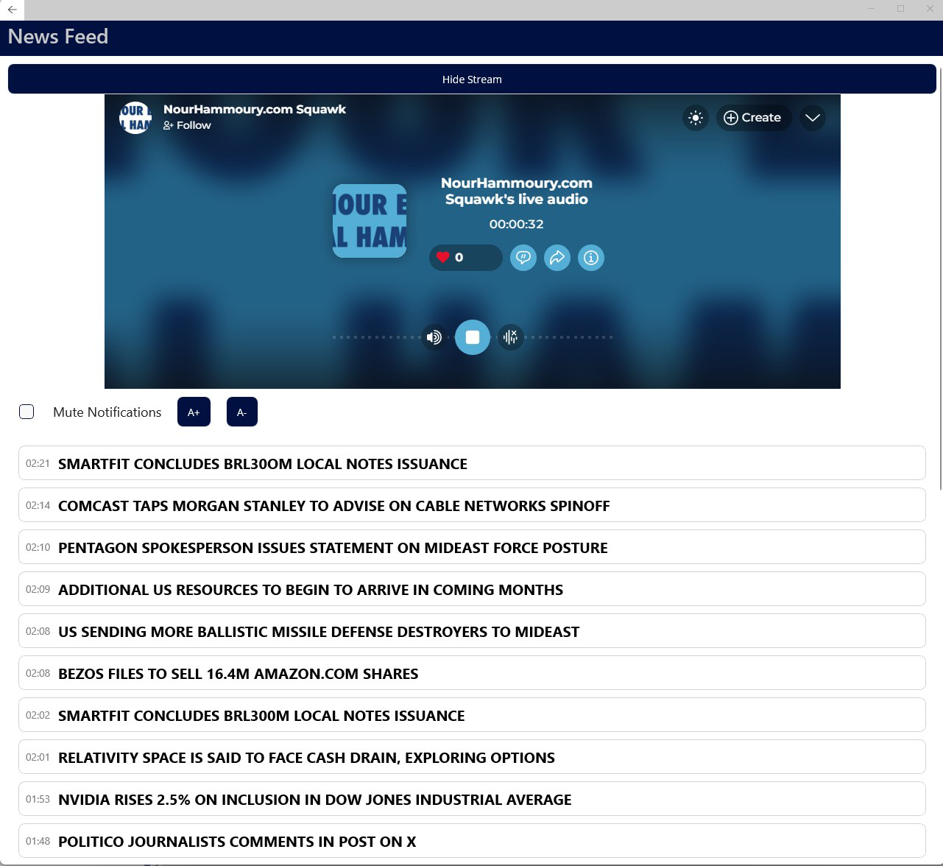Click the Create button in the stream player
The height and width of the screenshot is (866, 943).
tap(752, 118)
